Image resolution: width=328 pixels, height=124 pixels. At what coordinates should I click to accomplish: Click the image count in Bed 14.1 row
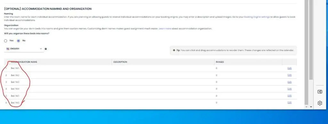click(217, 68)
